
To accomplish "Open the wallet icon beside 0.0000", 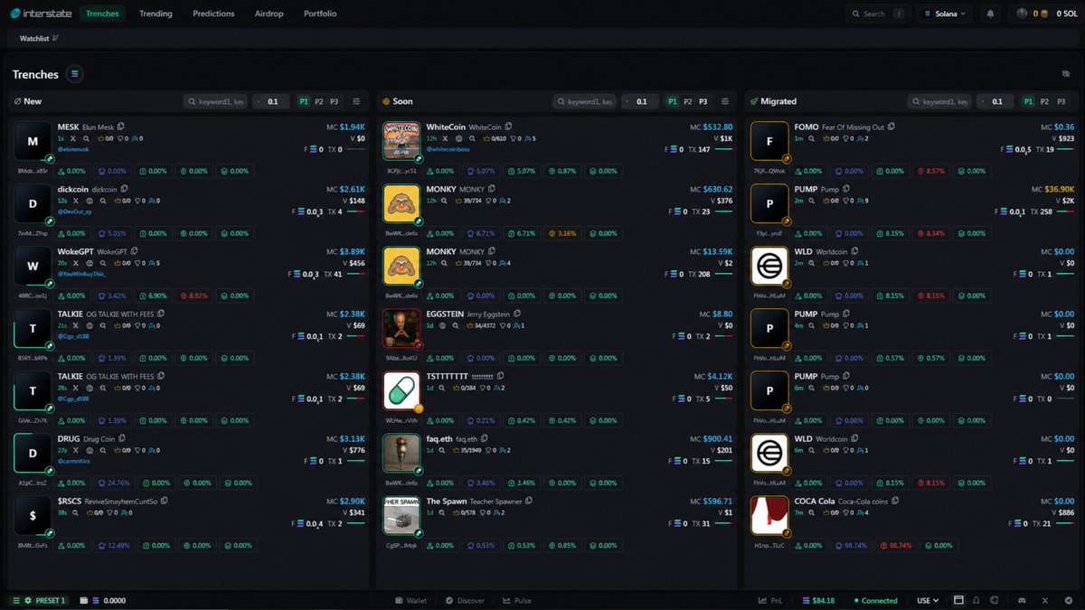I will (84, 600).
